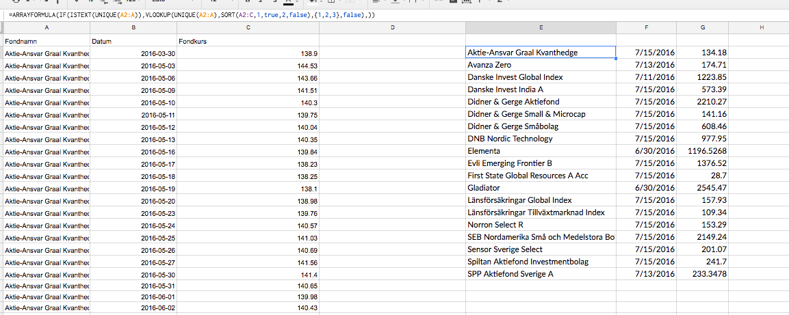Click the value 1196.5268 in column G
The width and height of the screenshot is (789, 315).
(x=703, y=151)
